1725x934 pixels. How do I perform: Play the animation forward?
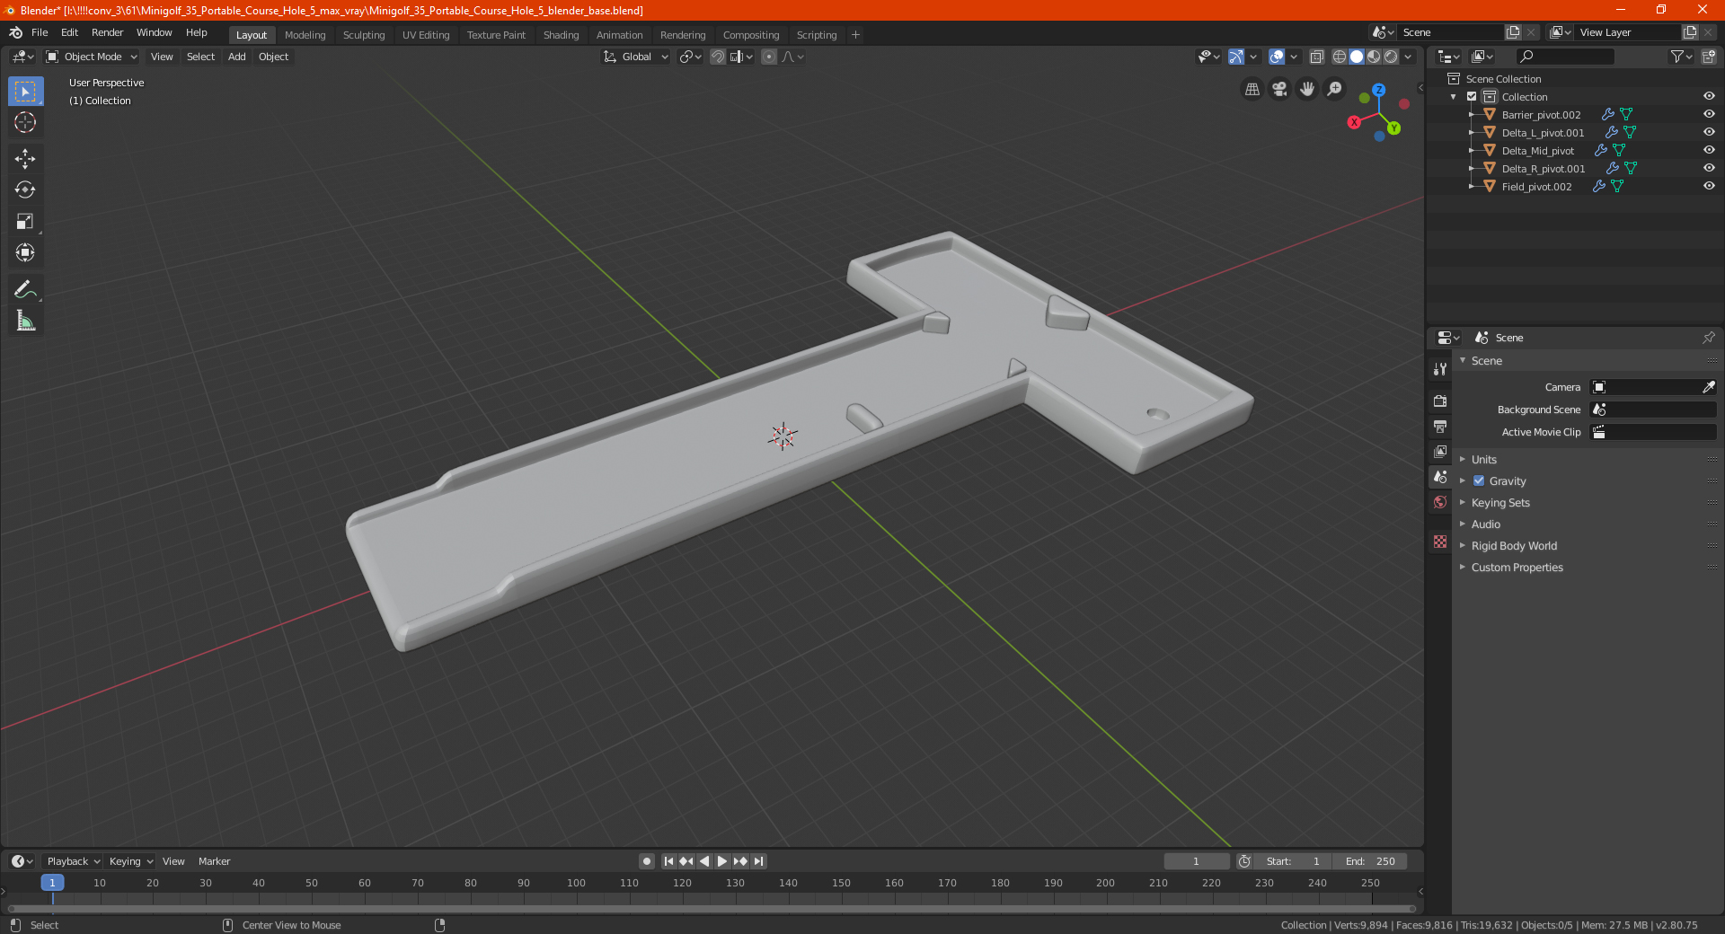point(722,861)
